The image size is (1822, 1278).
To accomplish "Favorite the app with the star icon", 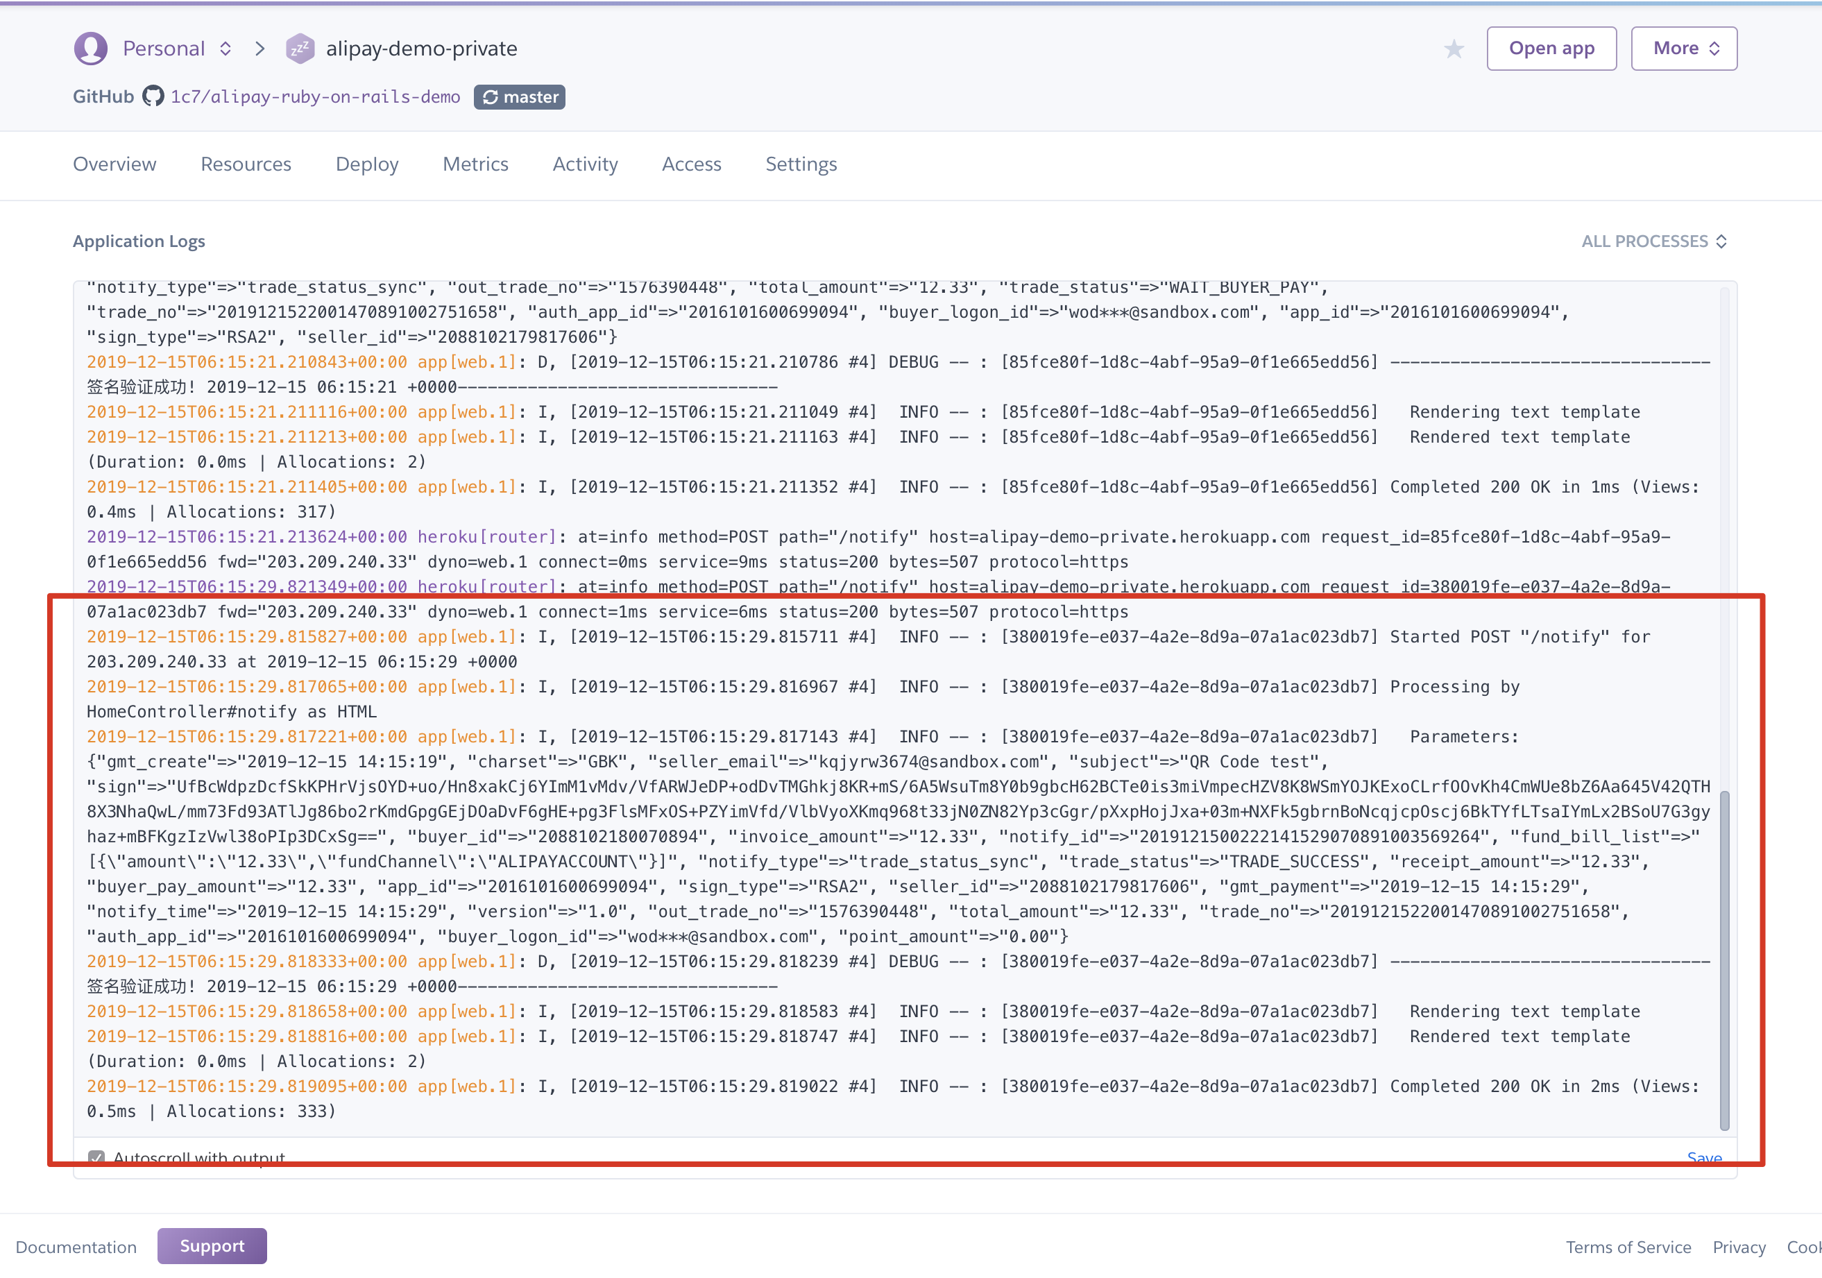I will coord(1454,49).
